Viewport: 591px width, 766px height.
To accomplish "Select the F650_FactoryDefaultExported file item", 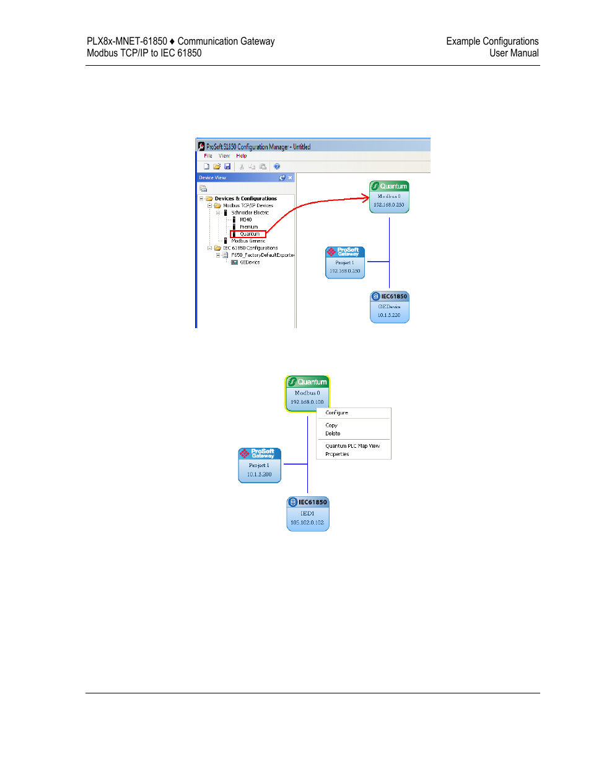I will [263, 256].
